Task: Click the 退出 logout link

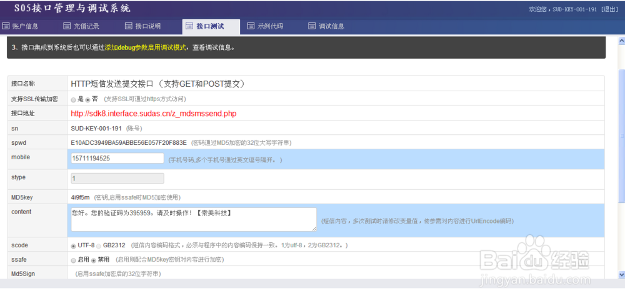Action: point(609,9)
